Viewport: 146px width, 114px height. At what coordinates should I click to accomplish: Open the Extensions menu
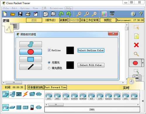coord(56,8)
